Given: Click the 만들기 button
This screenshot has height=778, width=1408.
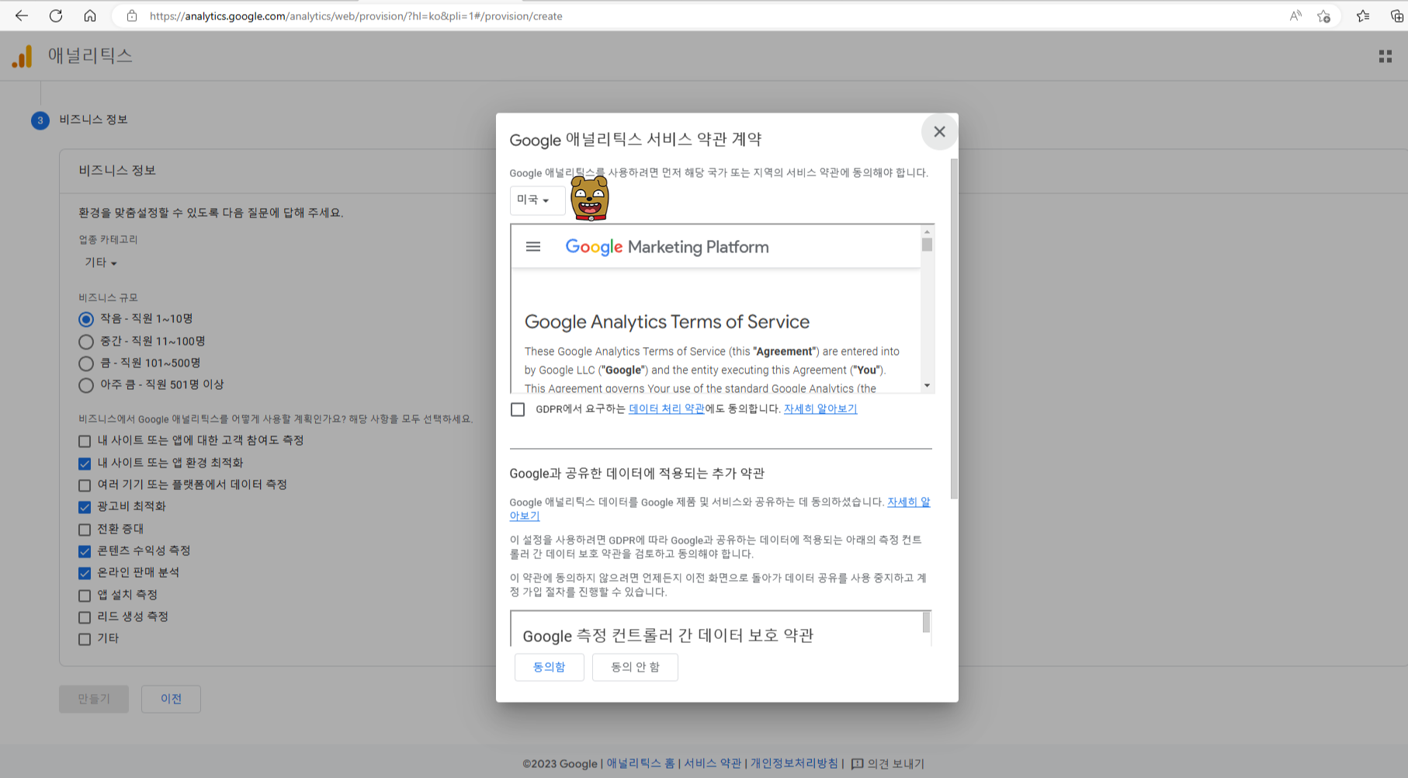Looking at the screenshot, I should [x=94, y=699].
